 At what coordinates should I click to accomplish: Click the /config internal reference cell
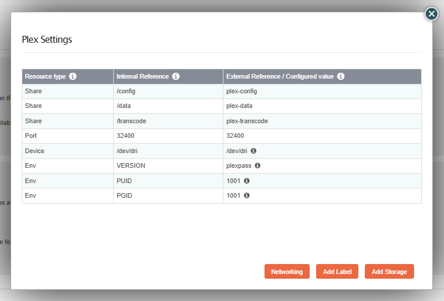click(127, 92)
